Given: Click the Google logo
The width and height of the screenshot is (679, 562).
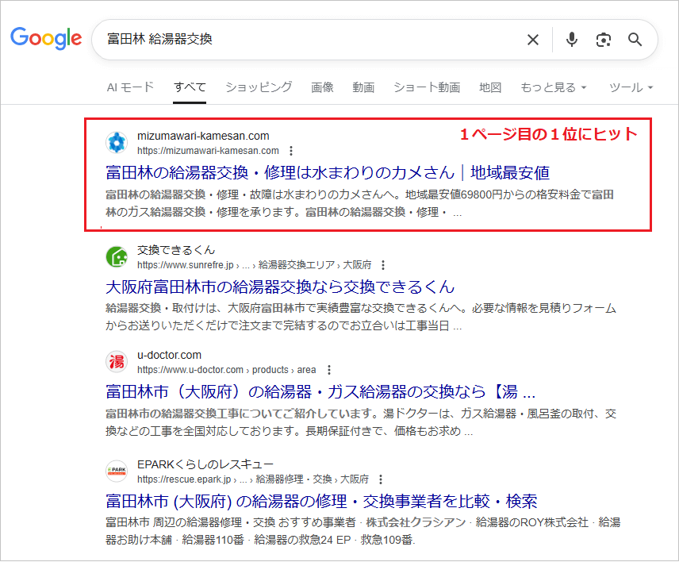Looking at the screenshot, I should [46, 38].
